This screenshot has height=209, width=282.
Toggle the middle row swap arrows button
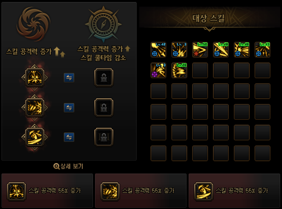point(69,108)
